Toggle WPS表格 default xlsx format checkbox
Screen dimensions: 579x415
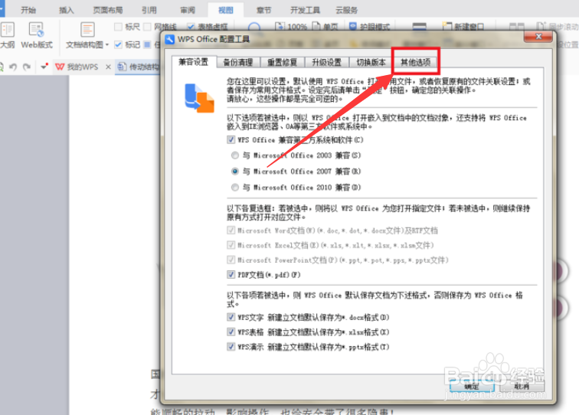point(231,332)
